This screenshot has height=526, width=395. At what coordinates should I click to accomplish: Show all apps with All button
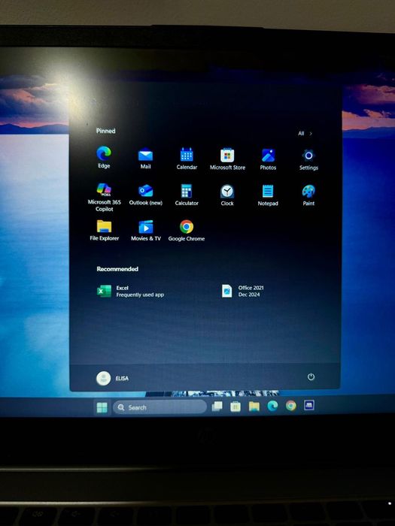305,134
